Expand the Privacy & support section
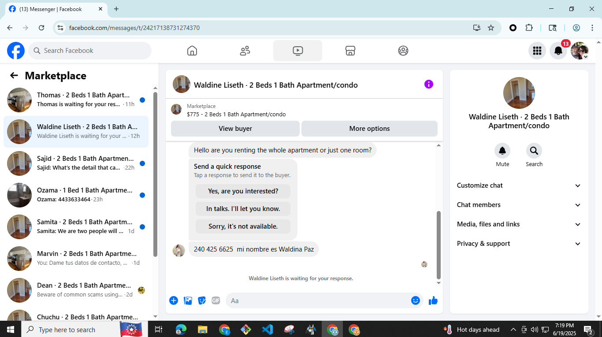Viewport: 602px width, 337px height. [519, 244]
